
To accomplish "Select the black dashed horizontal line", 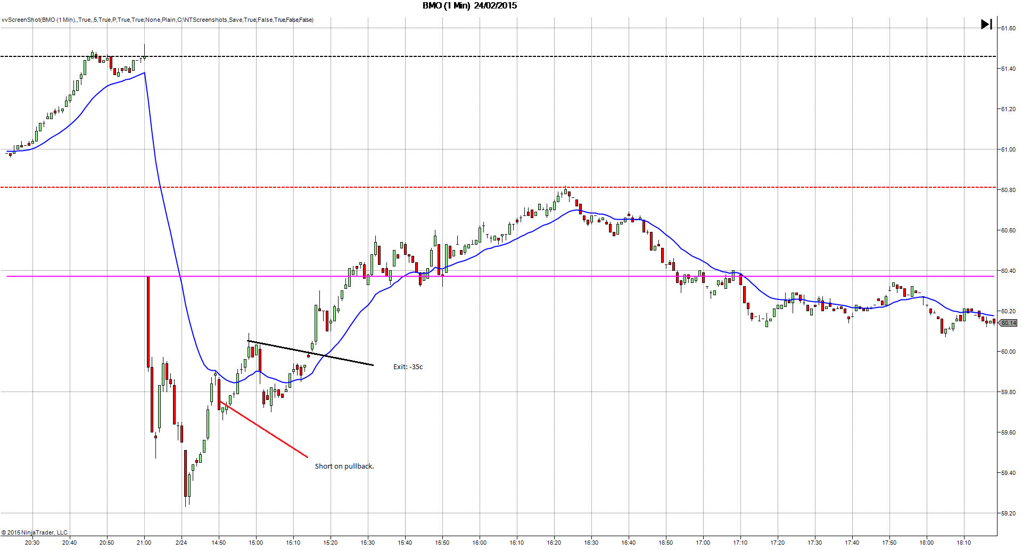I will [498, 56].
